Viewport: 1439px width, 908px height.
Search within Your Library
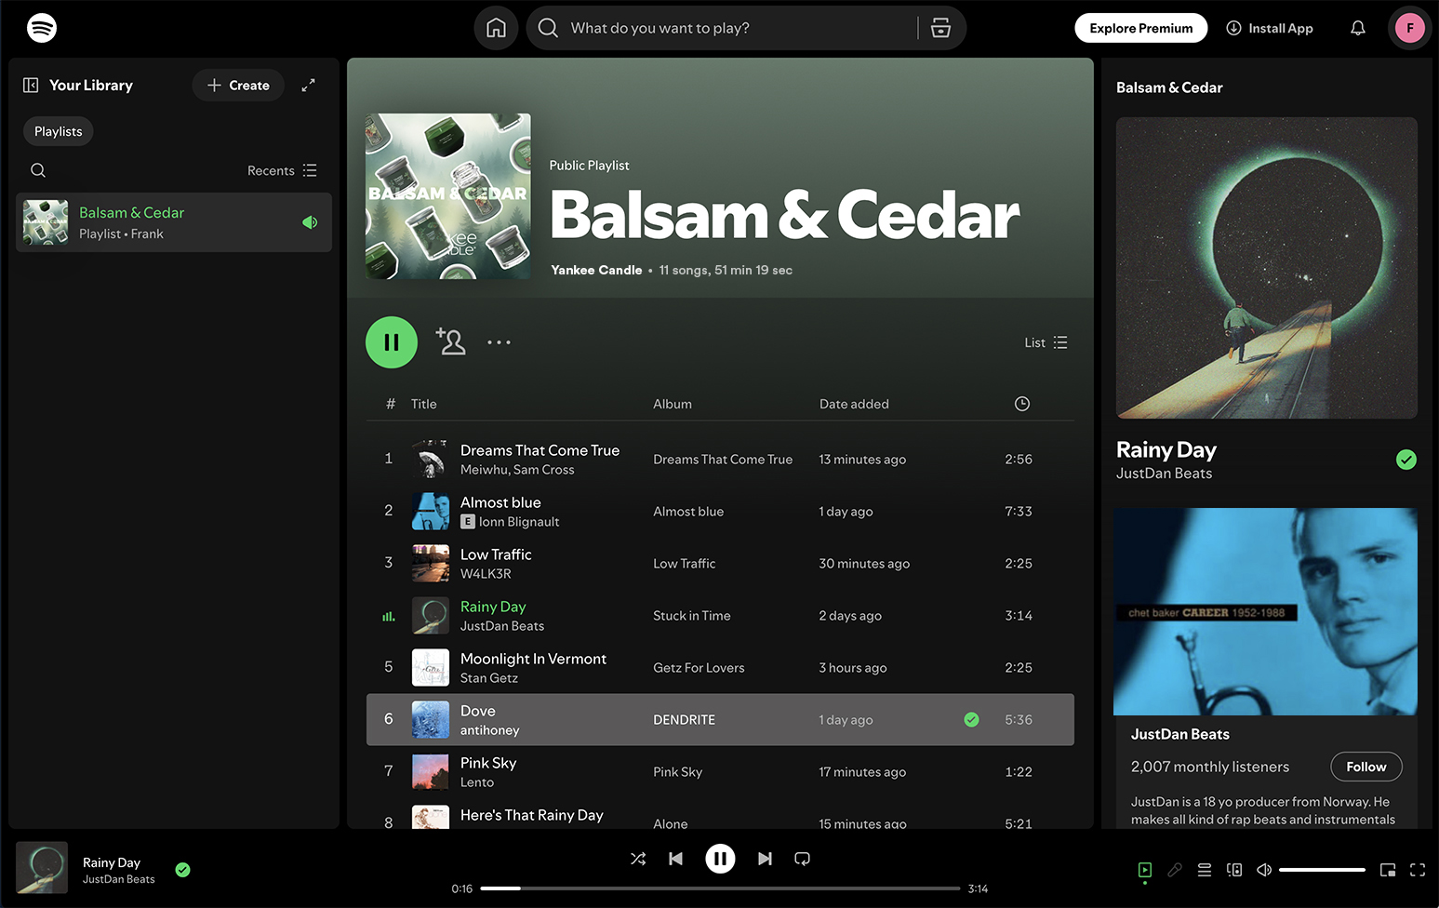[38, 170]
